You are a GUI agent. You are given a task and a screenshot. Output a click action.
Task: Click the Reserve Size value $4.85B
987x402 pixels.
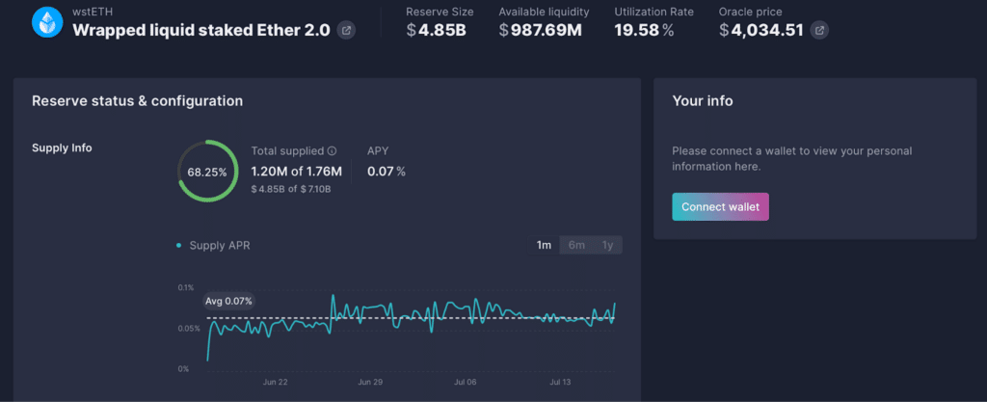click(x=436, y=30)
